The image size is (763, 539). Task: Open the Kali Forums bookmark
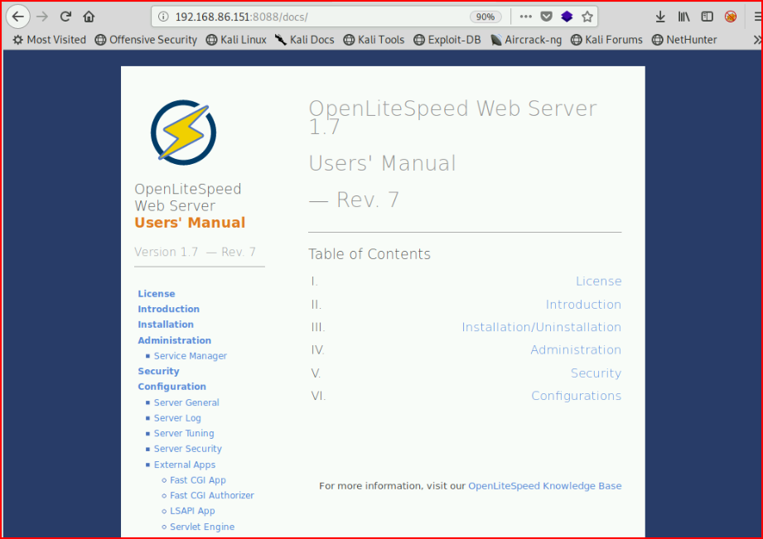coord(606,40)
